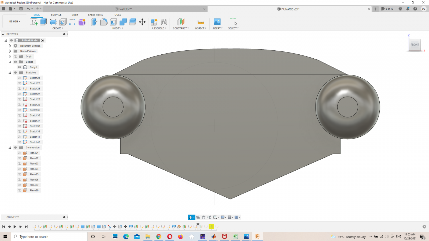Viewport: 429px width, 241px height.
Task: Select the Hole tool
Action: coord(63,22)
